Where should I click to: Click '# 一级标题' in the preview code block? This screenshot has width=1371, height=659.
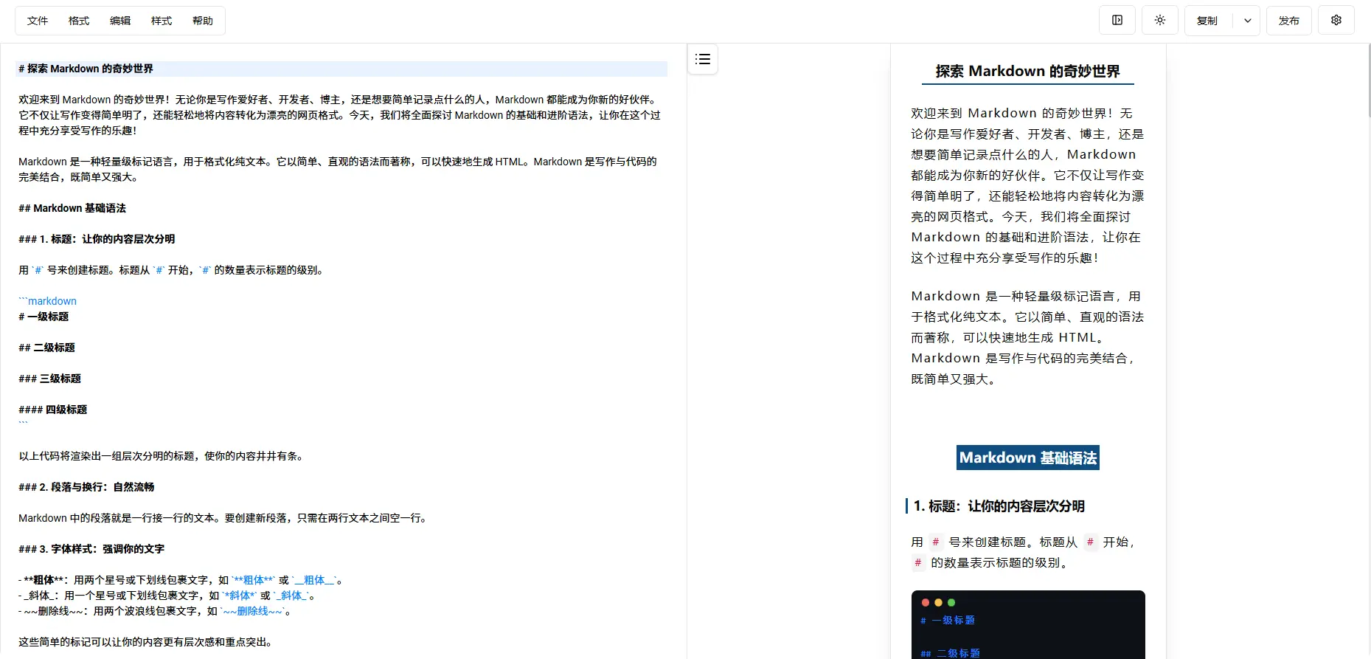point(948,621)
